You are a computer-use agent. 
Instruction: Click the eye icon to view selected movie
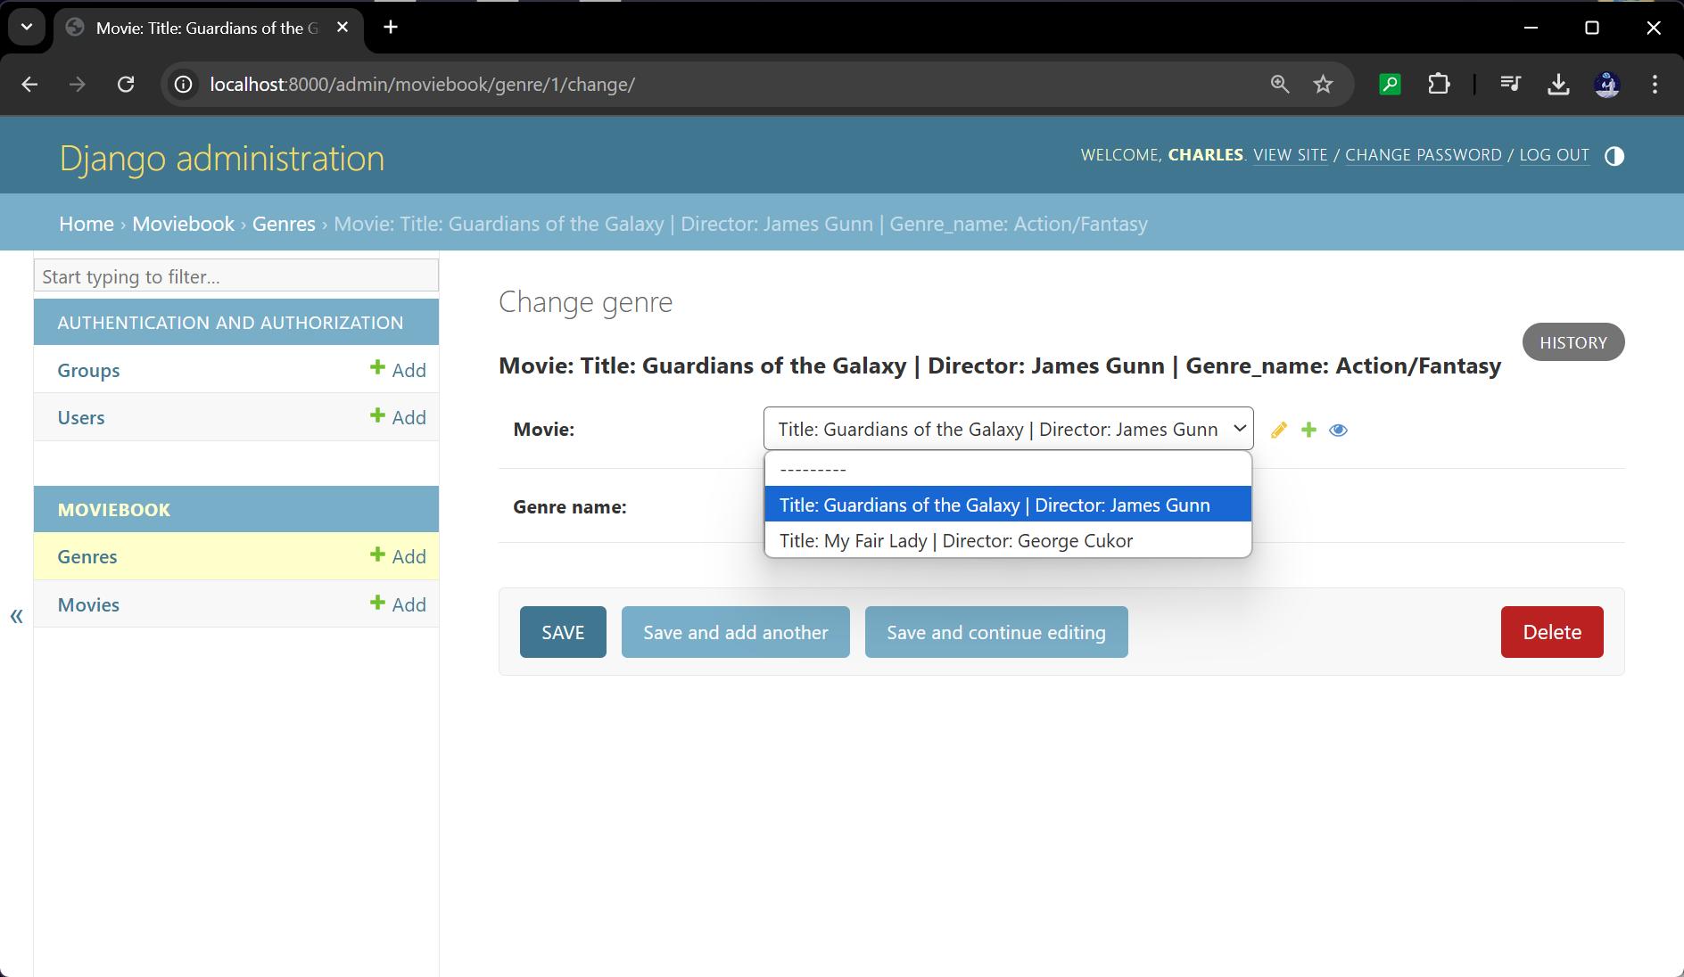point(1338,430)
